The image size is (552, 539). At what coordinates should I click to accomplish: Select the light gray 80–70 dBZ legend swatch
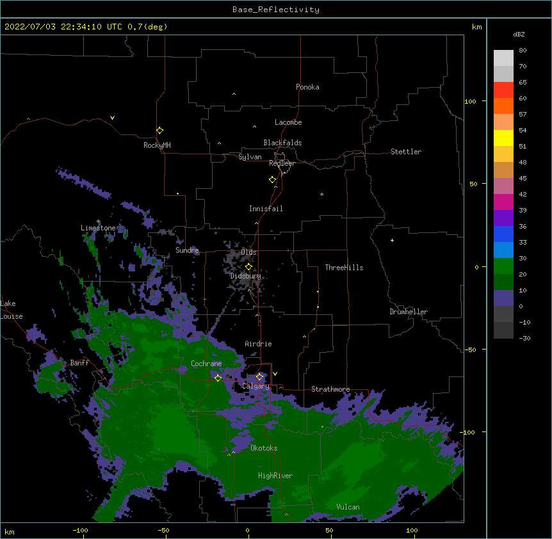coord(503,58)
